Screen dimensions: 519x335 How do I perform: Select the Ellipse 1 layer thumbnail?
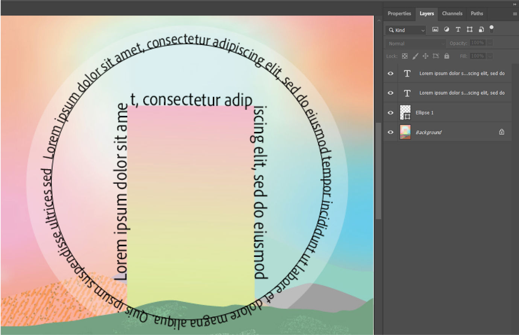click(x=405, y=112)
